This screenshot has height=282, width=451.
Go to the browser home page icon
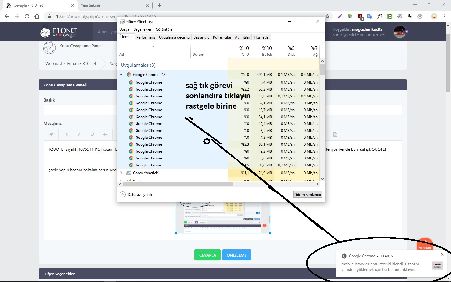point(37,16)
